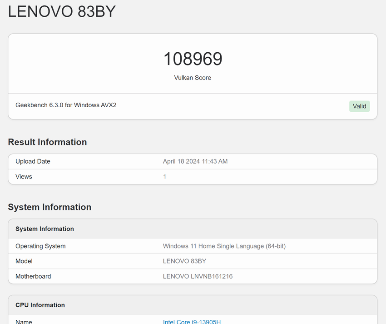The image size is (386, 324).
Task: Click the Geekbench 6.3.0 for Windows AVX2 text
Action: (66, 105)
